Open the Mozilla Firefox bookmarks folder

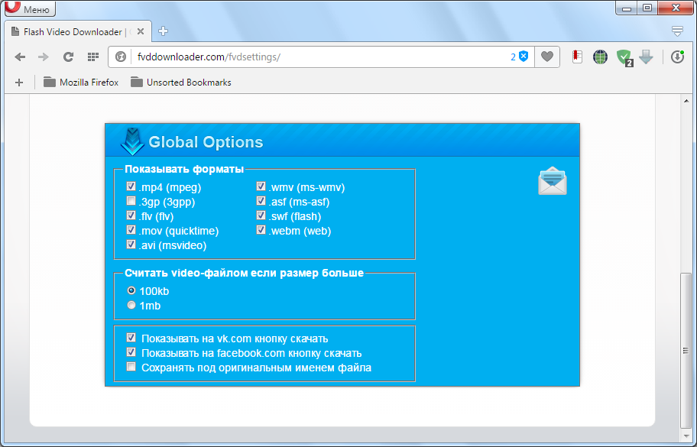coord(81,83)
